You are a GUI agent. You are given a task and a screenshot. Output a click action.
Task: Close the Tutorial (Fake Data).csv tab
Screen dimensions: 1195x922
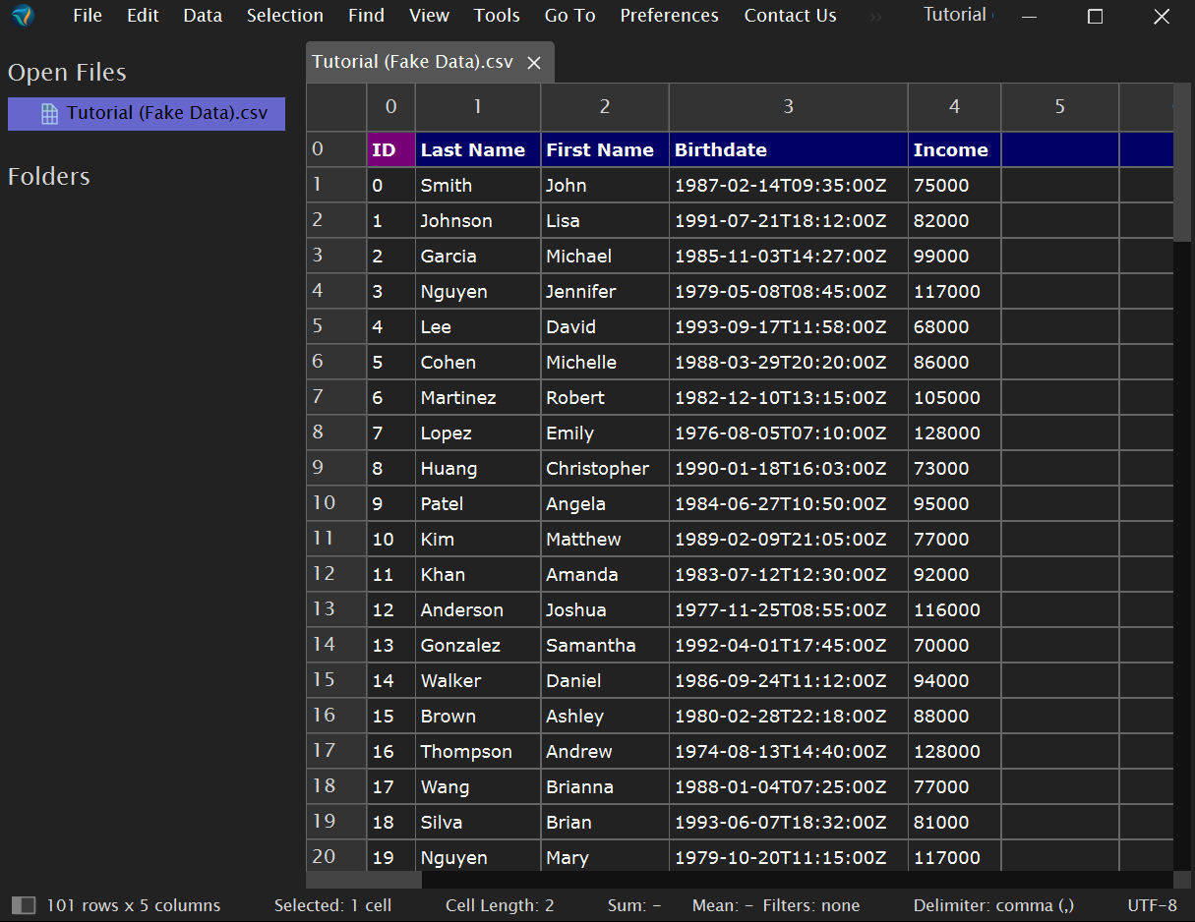[x=534, y=61]
